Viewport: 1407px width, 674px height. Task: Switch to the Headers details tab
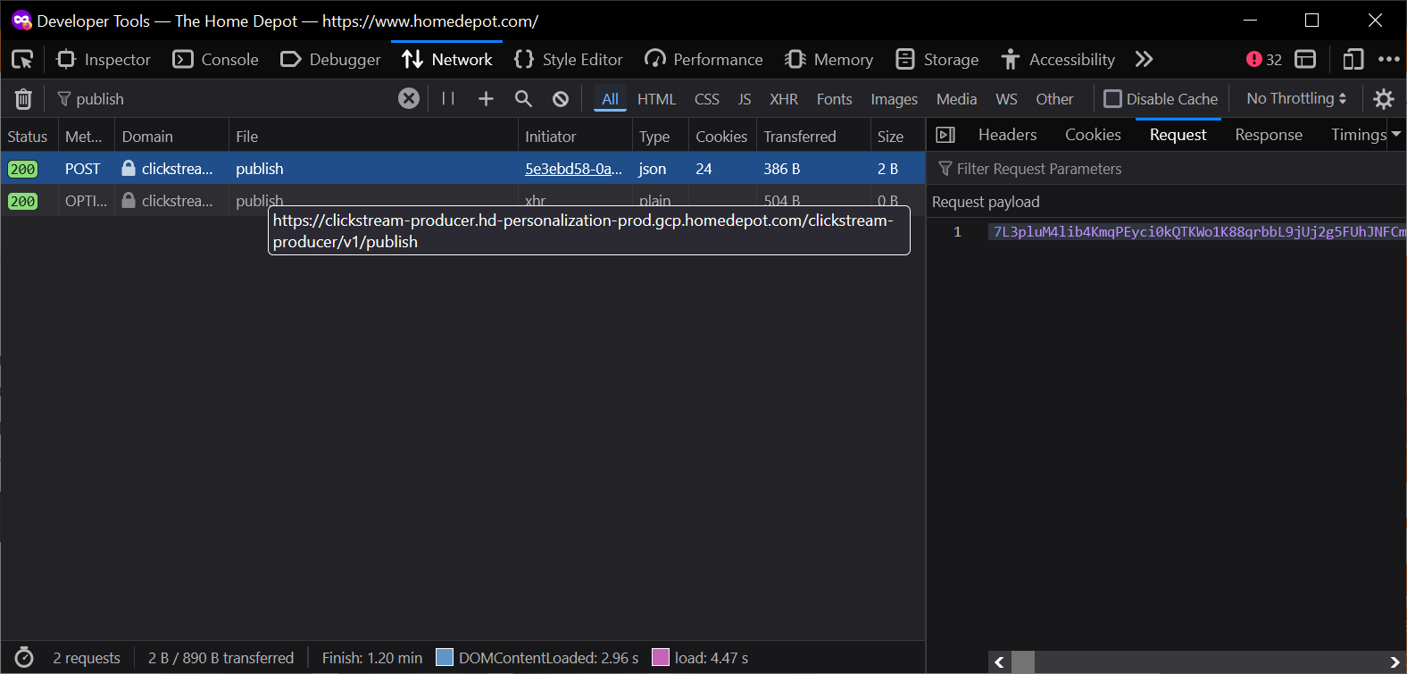(1007, 135)
